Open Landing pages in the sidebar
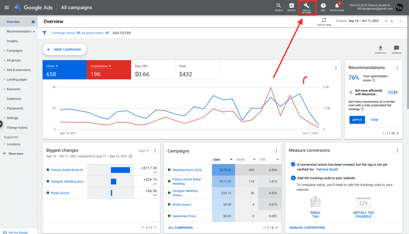The image size is (409, 234). (17, 79)
